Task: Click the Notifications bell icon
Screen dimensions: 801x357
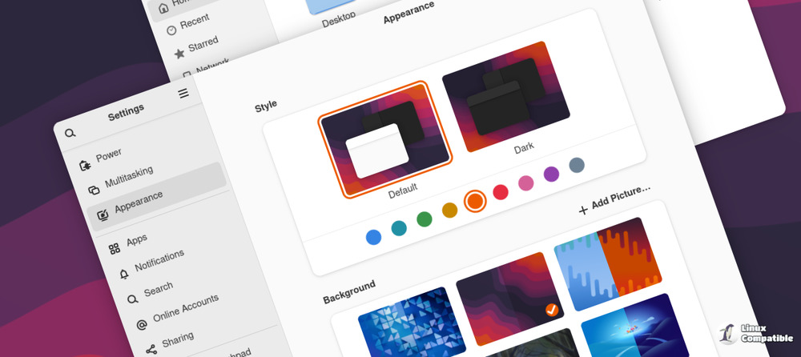Action: (x=123, y=275)
